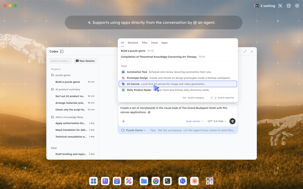Launch the orange starburst app in the dock
The height and width of the screenshot is (189, 303).
(194, 181)
